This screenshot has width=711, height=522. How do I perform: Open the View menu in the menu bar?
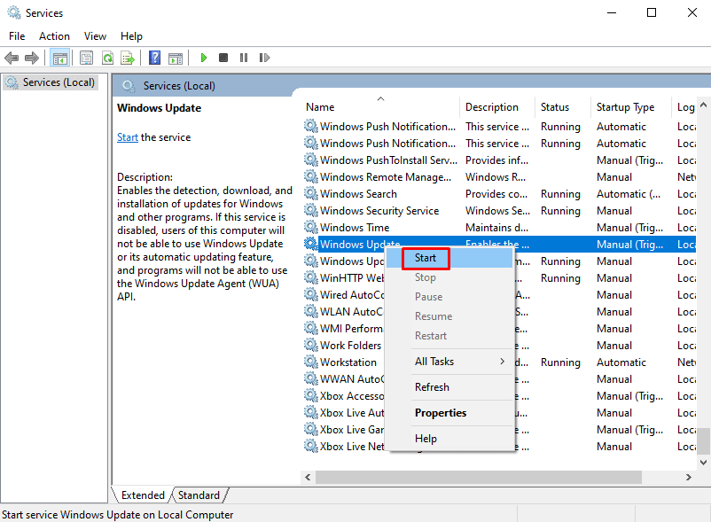coord(95,36)
